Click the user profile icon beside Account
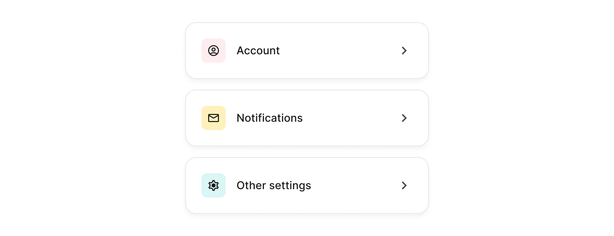Image resolution: width=614 pixels, height=236 pixels. pos(214,51)
